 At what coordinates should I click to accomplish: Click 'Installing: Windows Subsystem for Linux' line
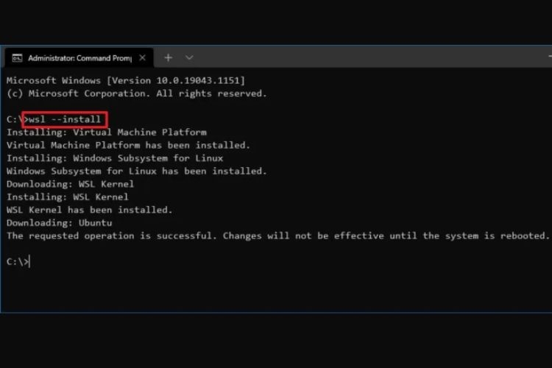pyautogui.click(x=115, y=158)
